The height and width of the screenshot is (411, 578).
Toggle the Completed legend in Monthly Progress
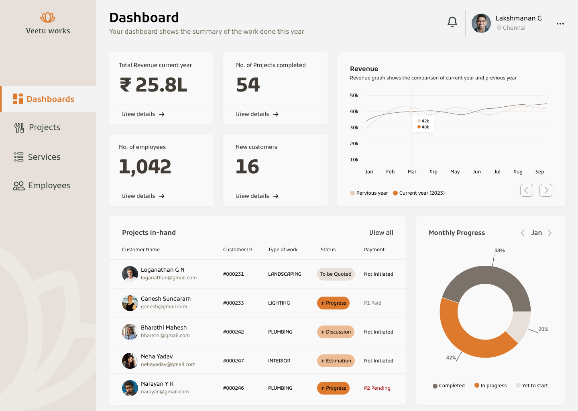(448, 385)
